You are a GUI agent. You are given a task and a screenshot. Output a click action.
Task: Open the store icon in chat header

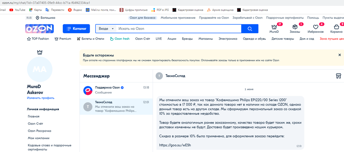[338, 76]
